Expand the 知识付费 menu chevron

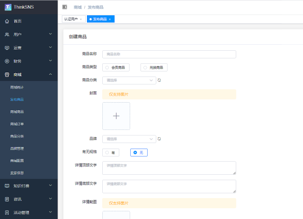pos(50,186)
